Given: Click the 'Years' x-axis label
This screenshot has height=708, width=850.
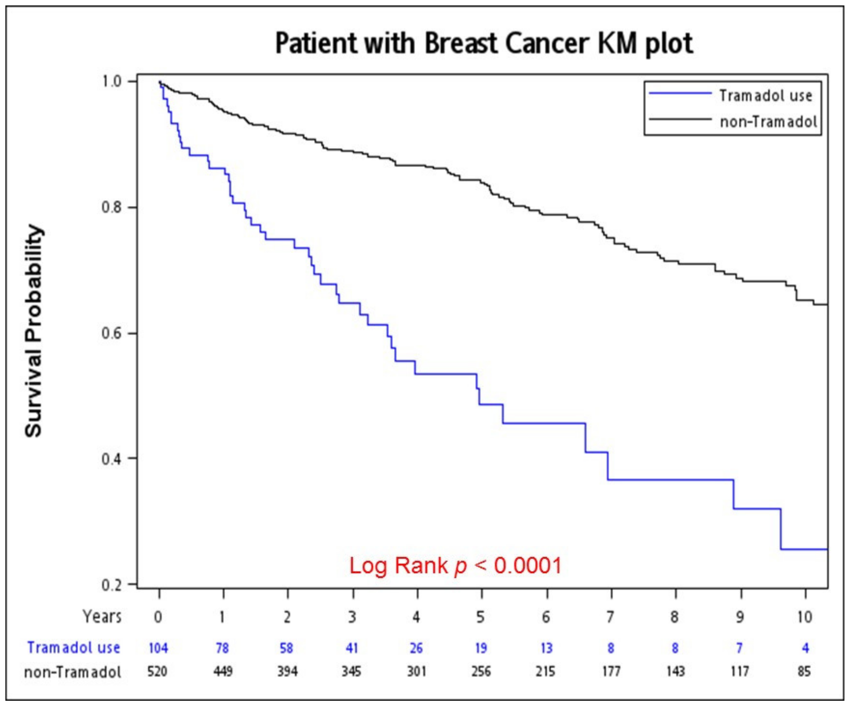Looking at the screenshot, I should pos(102,617).
